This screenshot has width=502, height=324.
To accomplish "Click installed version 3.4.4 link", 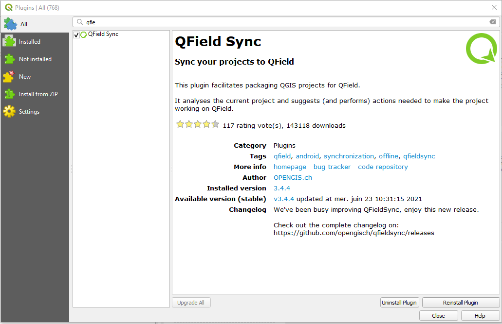I will pos(282,188).
